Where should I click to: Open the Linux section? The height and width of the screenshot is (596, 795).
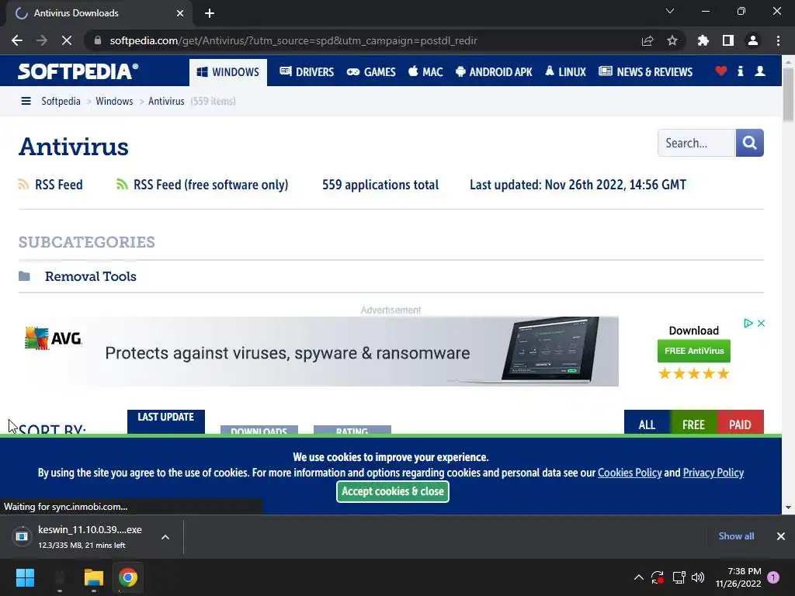[x=565, y=72]
